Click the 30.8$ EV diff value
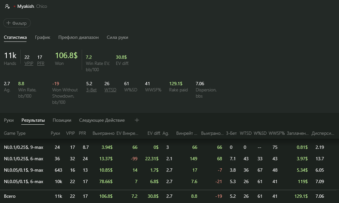This screenshot has height=203, width=339. point(121,57)
